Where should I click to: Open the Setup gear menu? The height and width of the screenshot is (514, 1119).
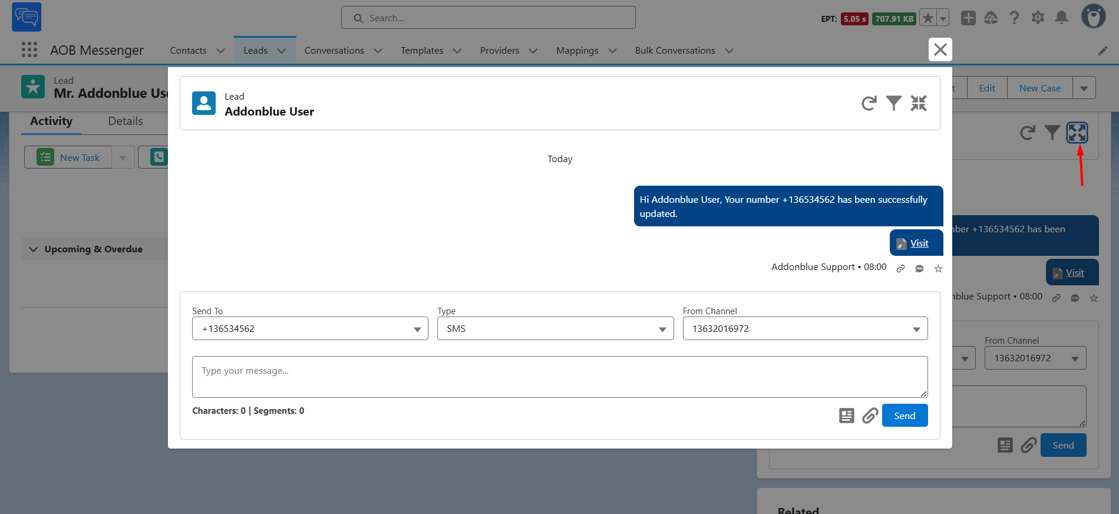coord(1038,18)
